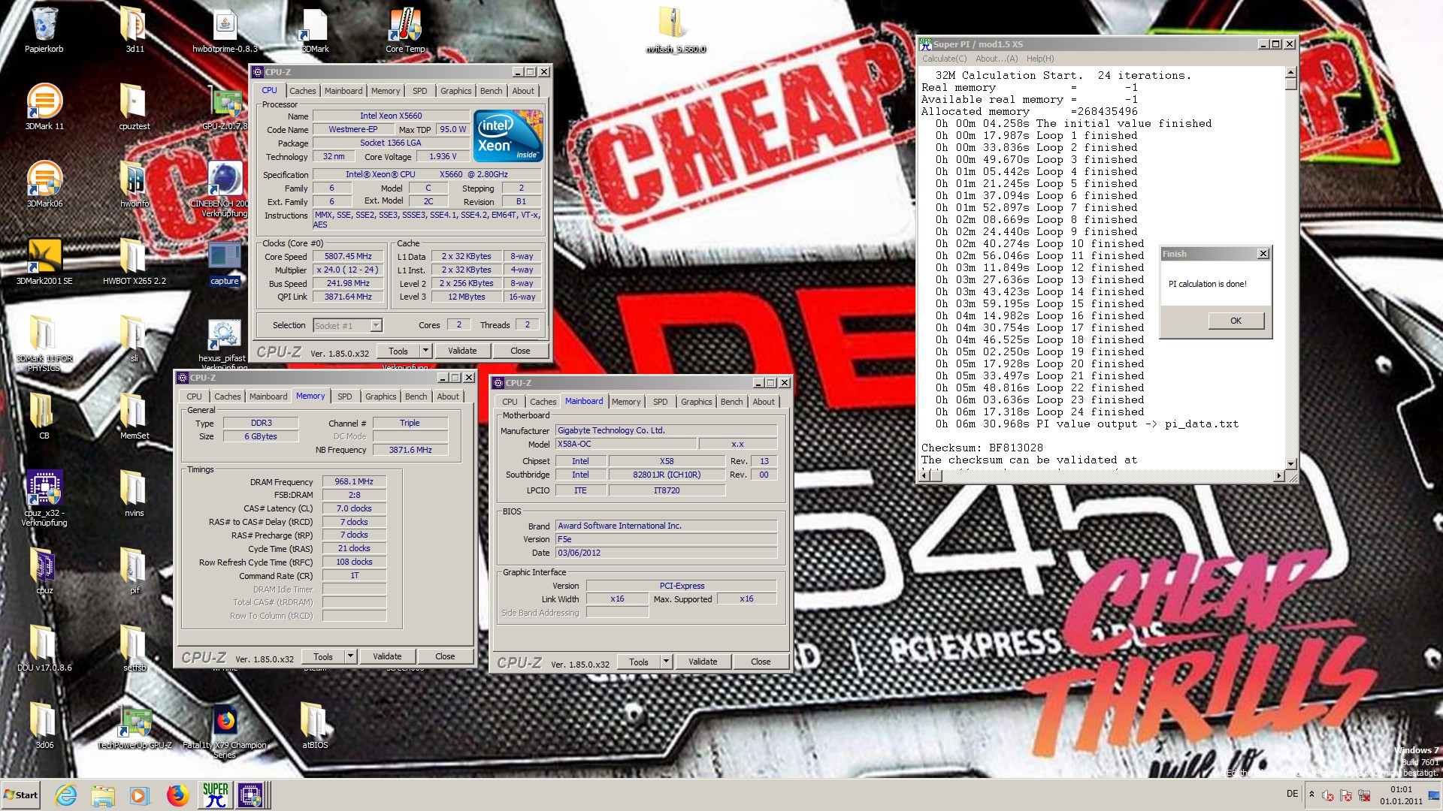Open 3DMark 11 FOR PHYSICS folder
The height and width of the screenshot is (811, 1443).
tap(44, 343)
